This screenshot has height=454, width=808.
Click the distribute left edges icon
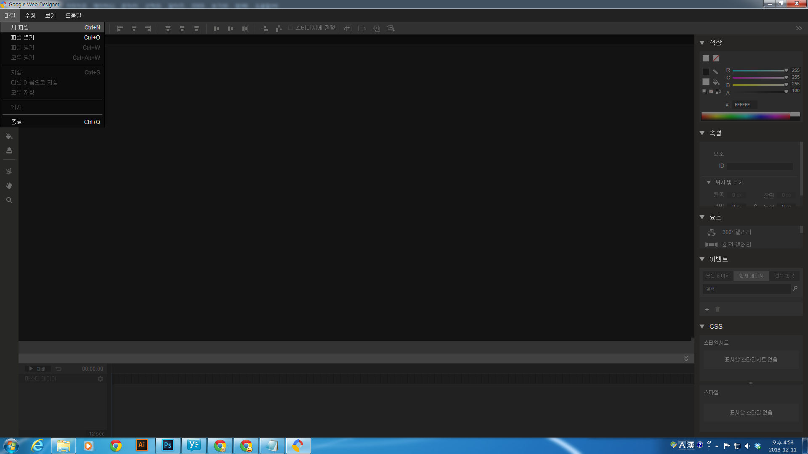[x=216, y=29]
